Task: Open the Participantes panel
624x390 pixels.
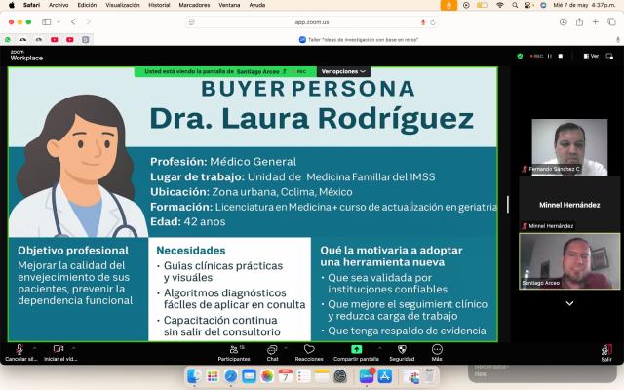Action: [233, 350]
